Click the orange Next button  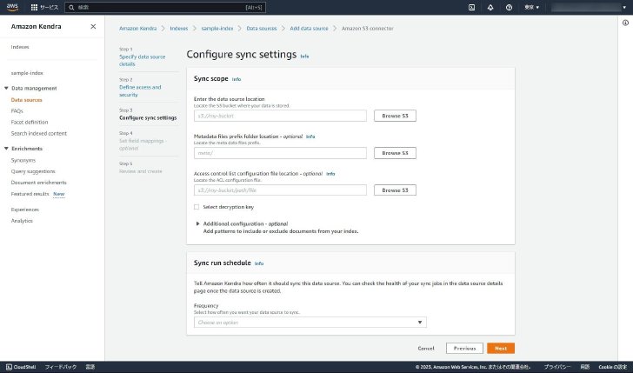pyautogui.click(x=501, y=348)
